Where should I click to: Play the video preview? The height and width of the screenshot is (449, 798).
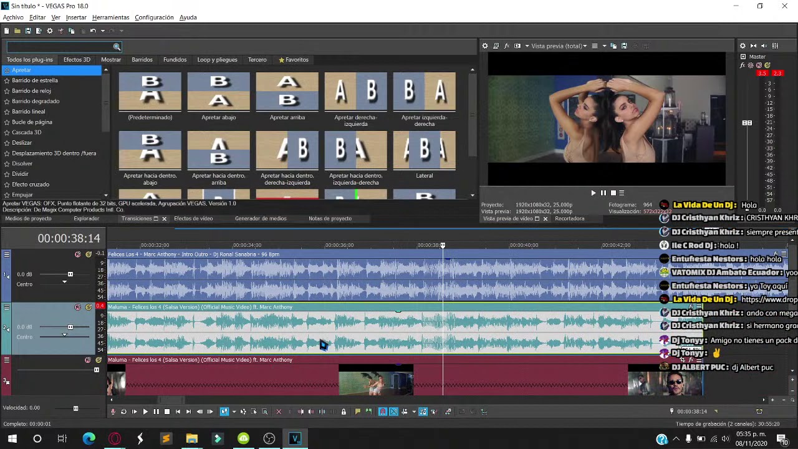[593, 193]
